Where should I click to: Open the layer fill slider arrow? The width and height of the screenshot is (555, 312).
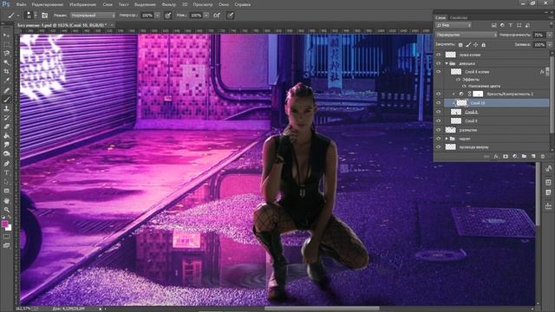pyautogui.click(x=550, y=45)
